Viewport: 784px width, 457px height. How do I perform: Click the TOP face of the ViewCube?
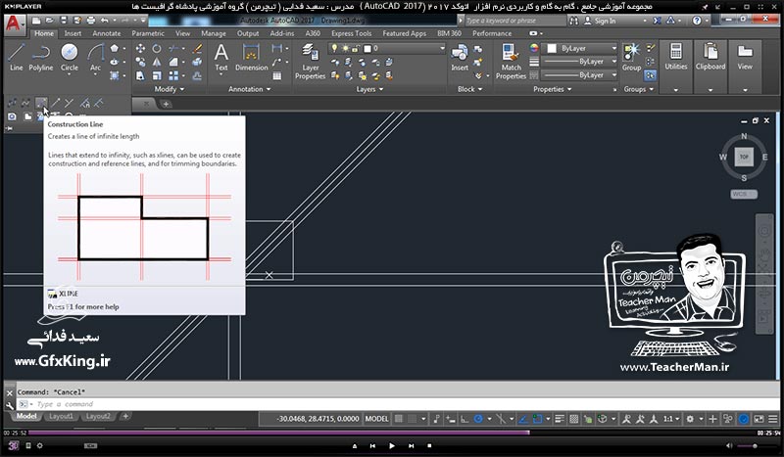tap(744, 157)
